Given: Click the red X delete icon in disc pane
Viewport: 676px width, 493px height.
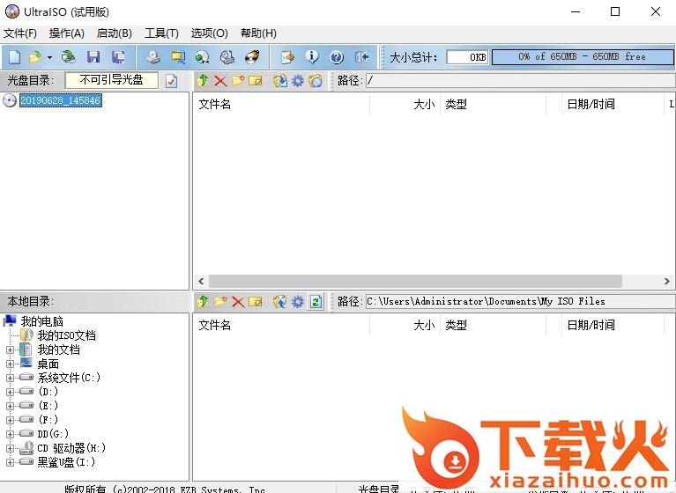Looking at the screenshot, I should pos(220,80).
